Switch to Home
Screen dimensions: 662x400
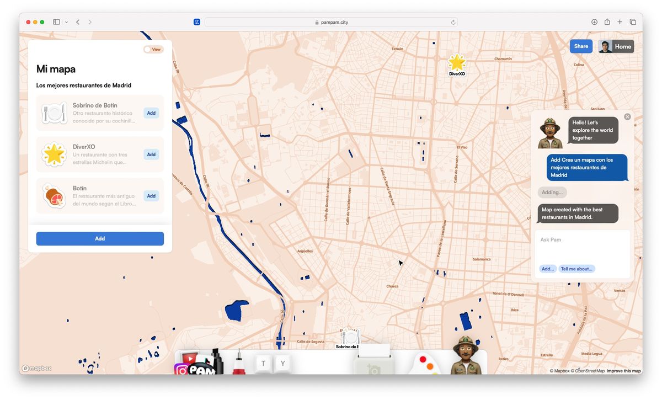click(622, 46)
